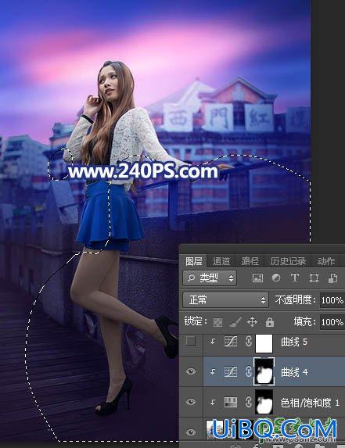Toggle the mask link icon on 曲线 5
The width and height of the screenshot is (345, 448).
pos(249,342)
